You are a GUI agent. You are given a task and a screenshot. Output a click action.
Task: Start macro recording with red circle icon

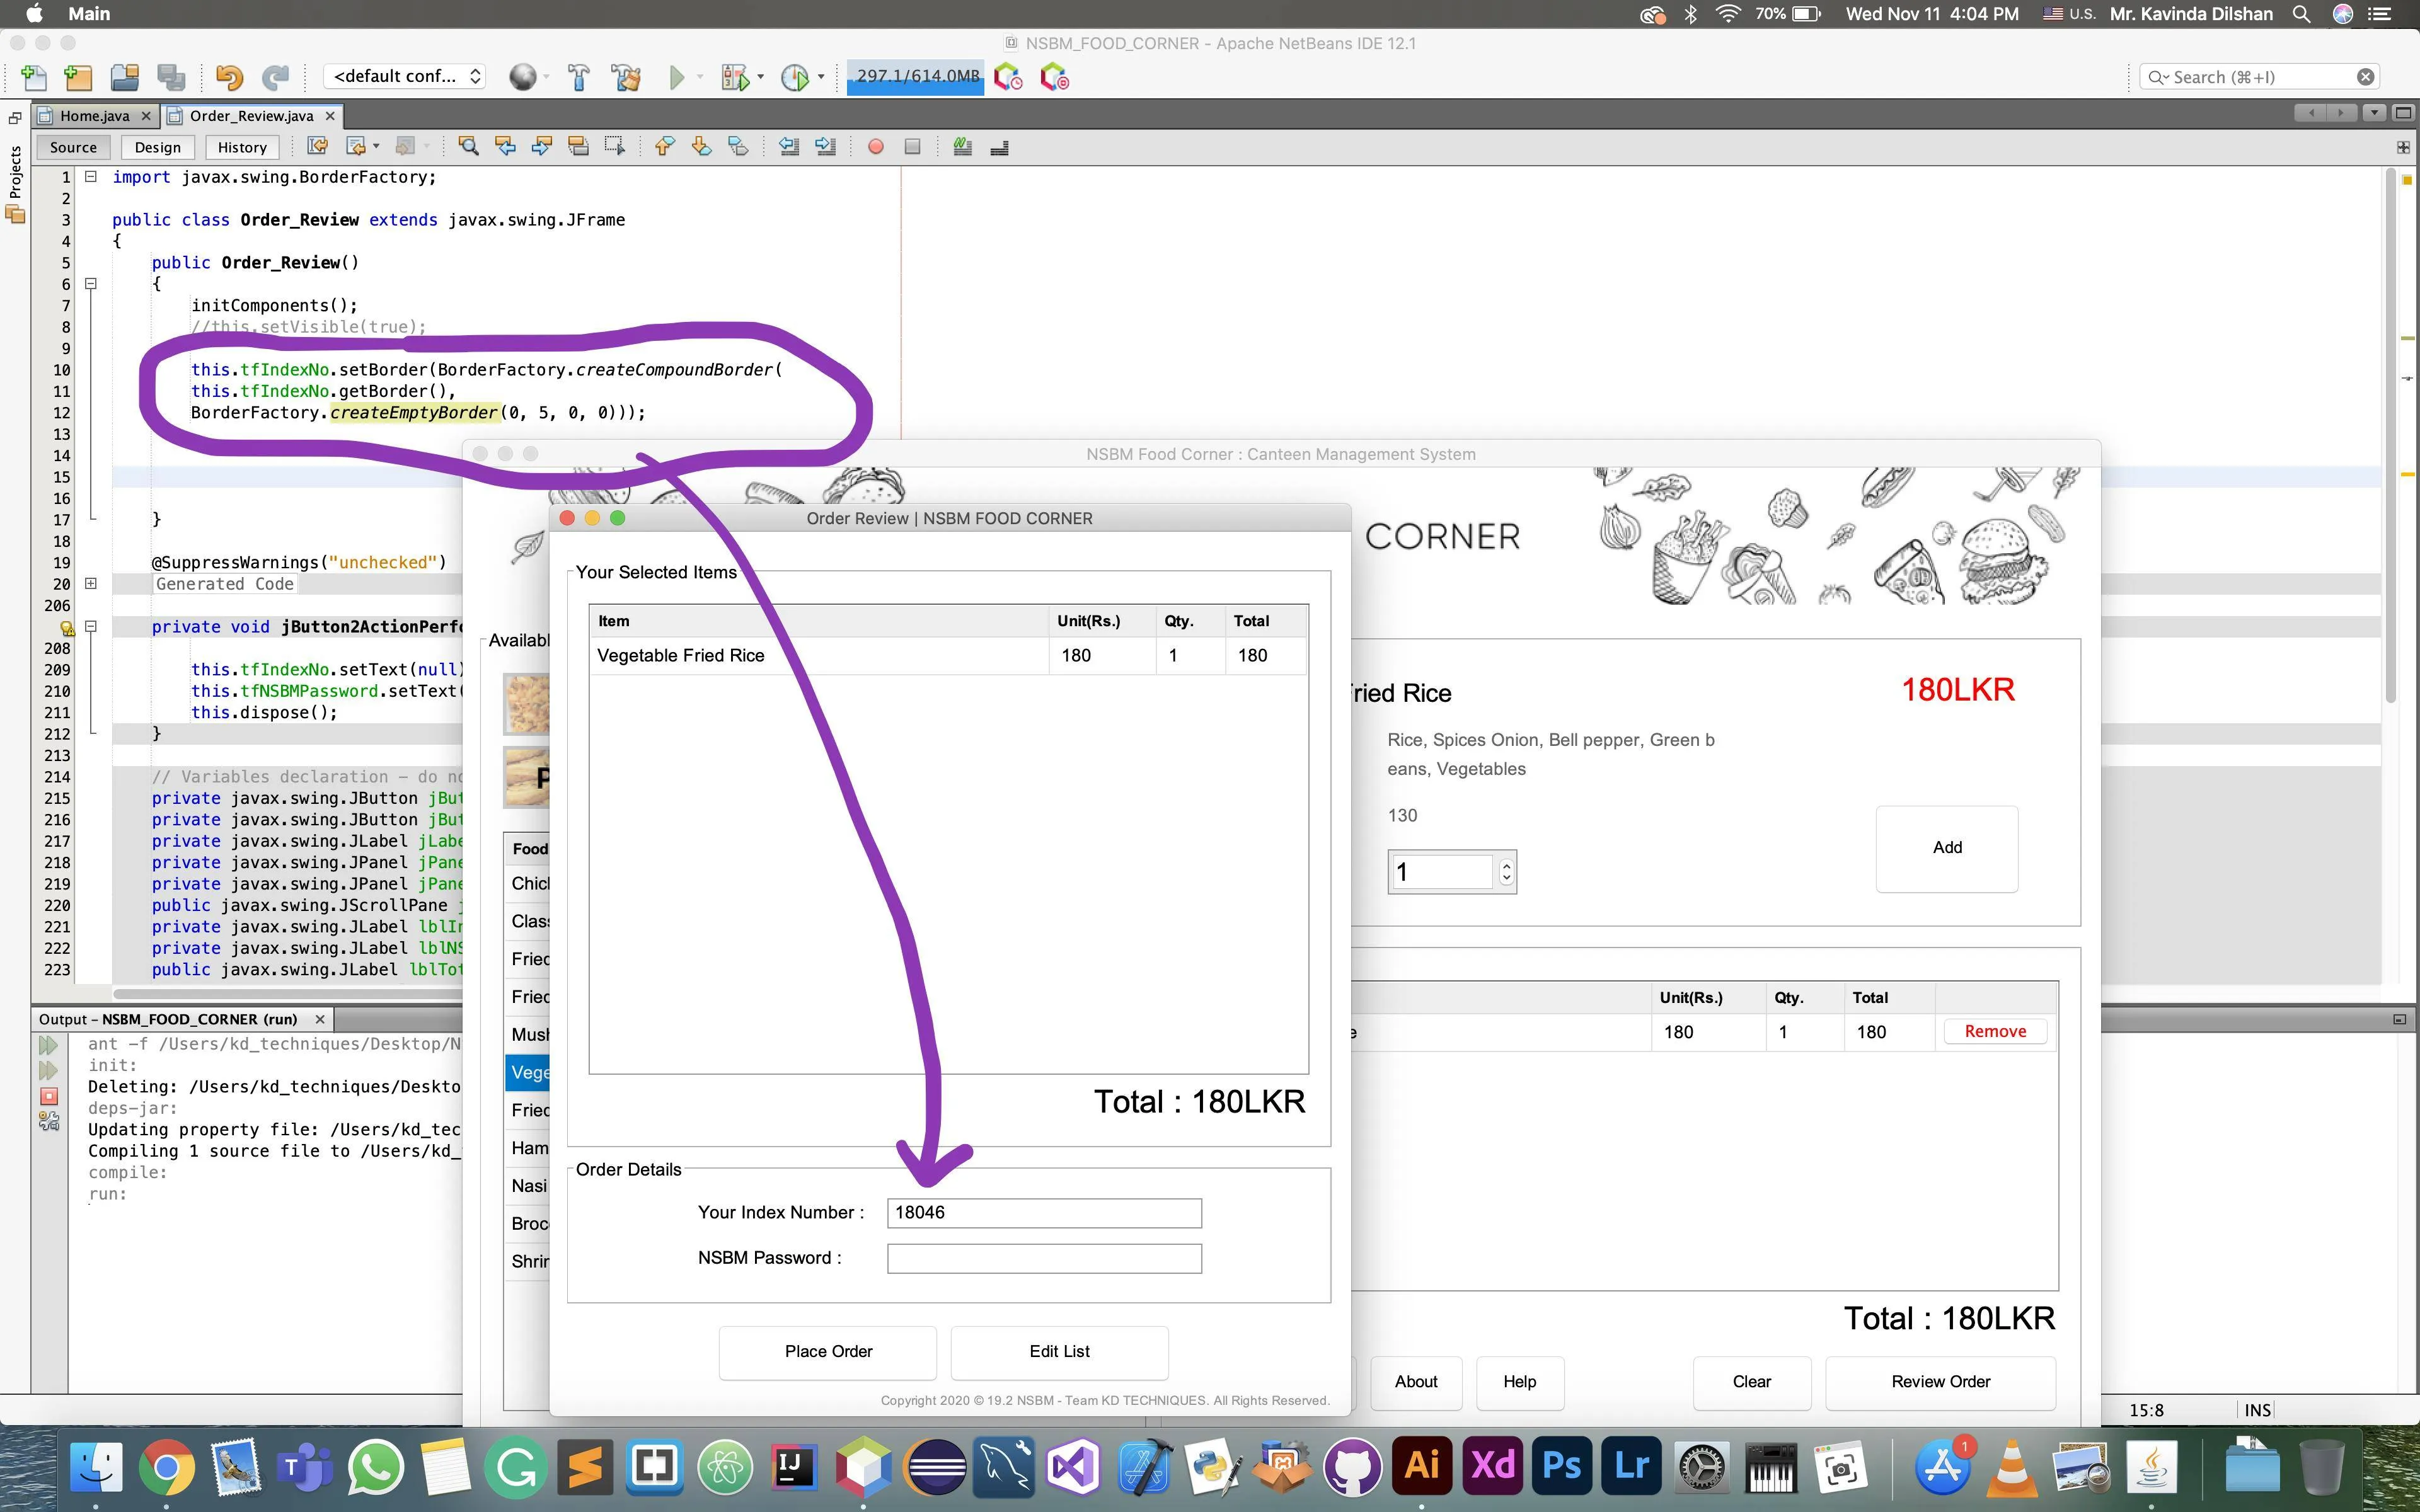[875, 147]
